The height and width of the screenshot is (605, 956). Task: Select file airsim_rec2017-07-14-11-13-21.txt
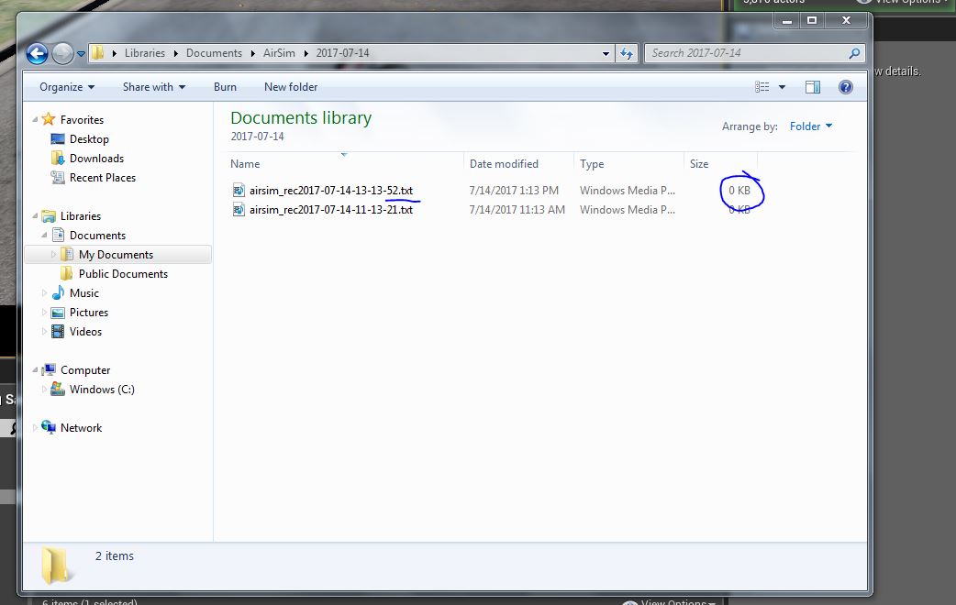331,210
